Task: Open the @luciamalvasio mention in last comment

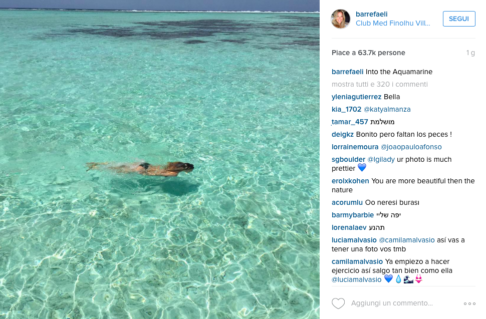Action: point(356,279)
